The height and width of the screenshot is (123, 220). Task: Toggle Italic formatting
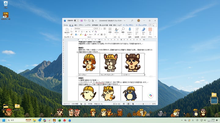click(x=79, y=32)
